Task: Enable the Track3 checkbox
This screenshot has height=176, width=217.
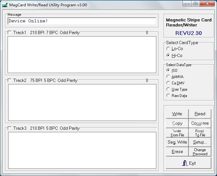Action: pos(9,128)
